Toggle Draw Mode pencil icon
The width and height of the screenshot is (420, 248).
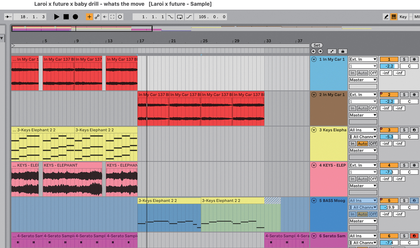[386, 17]
